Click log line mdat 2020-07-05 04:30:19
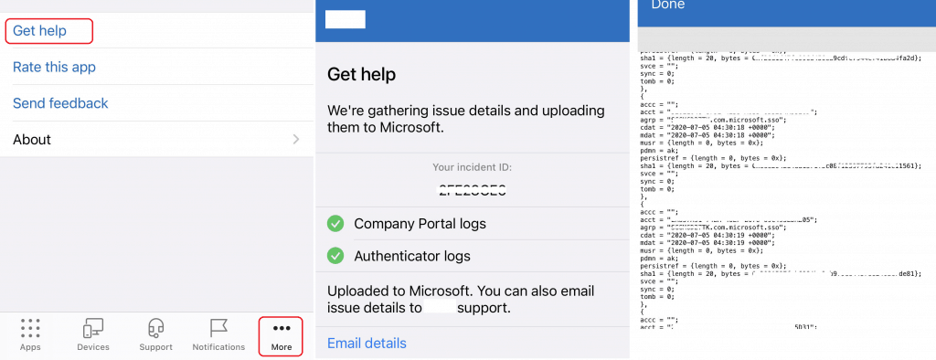 click(707, 243)
